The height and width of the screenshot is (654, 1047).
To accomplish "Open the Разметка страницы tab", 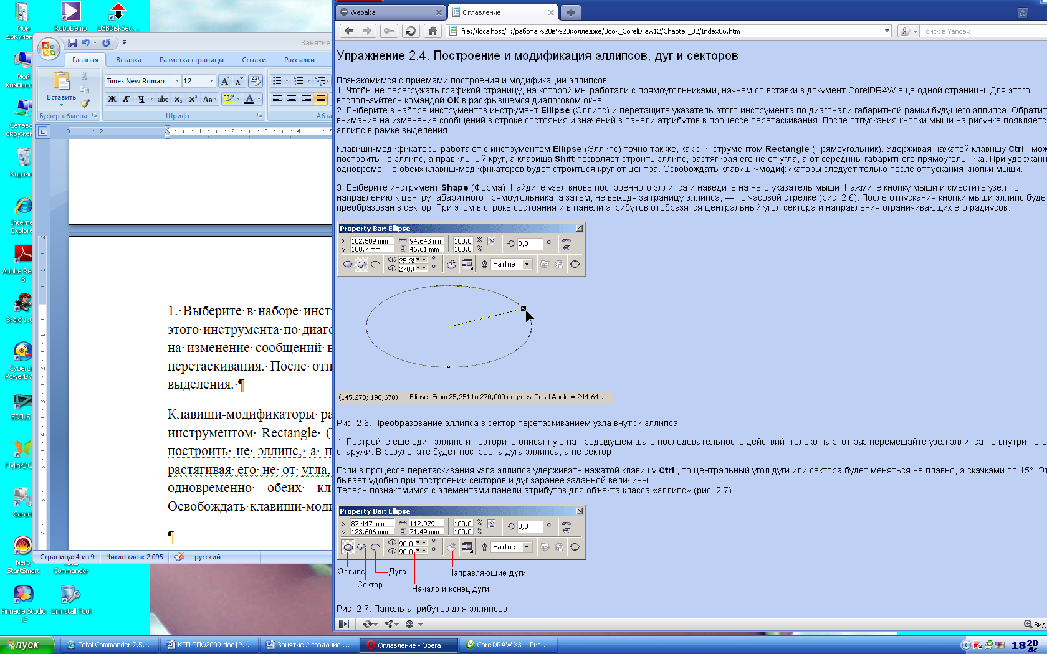I will click(191, 60).
